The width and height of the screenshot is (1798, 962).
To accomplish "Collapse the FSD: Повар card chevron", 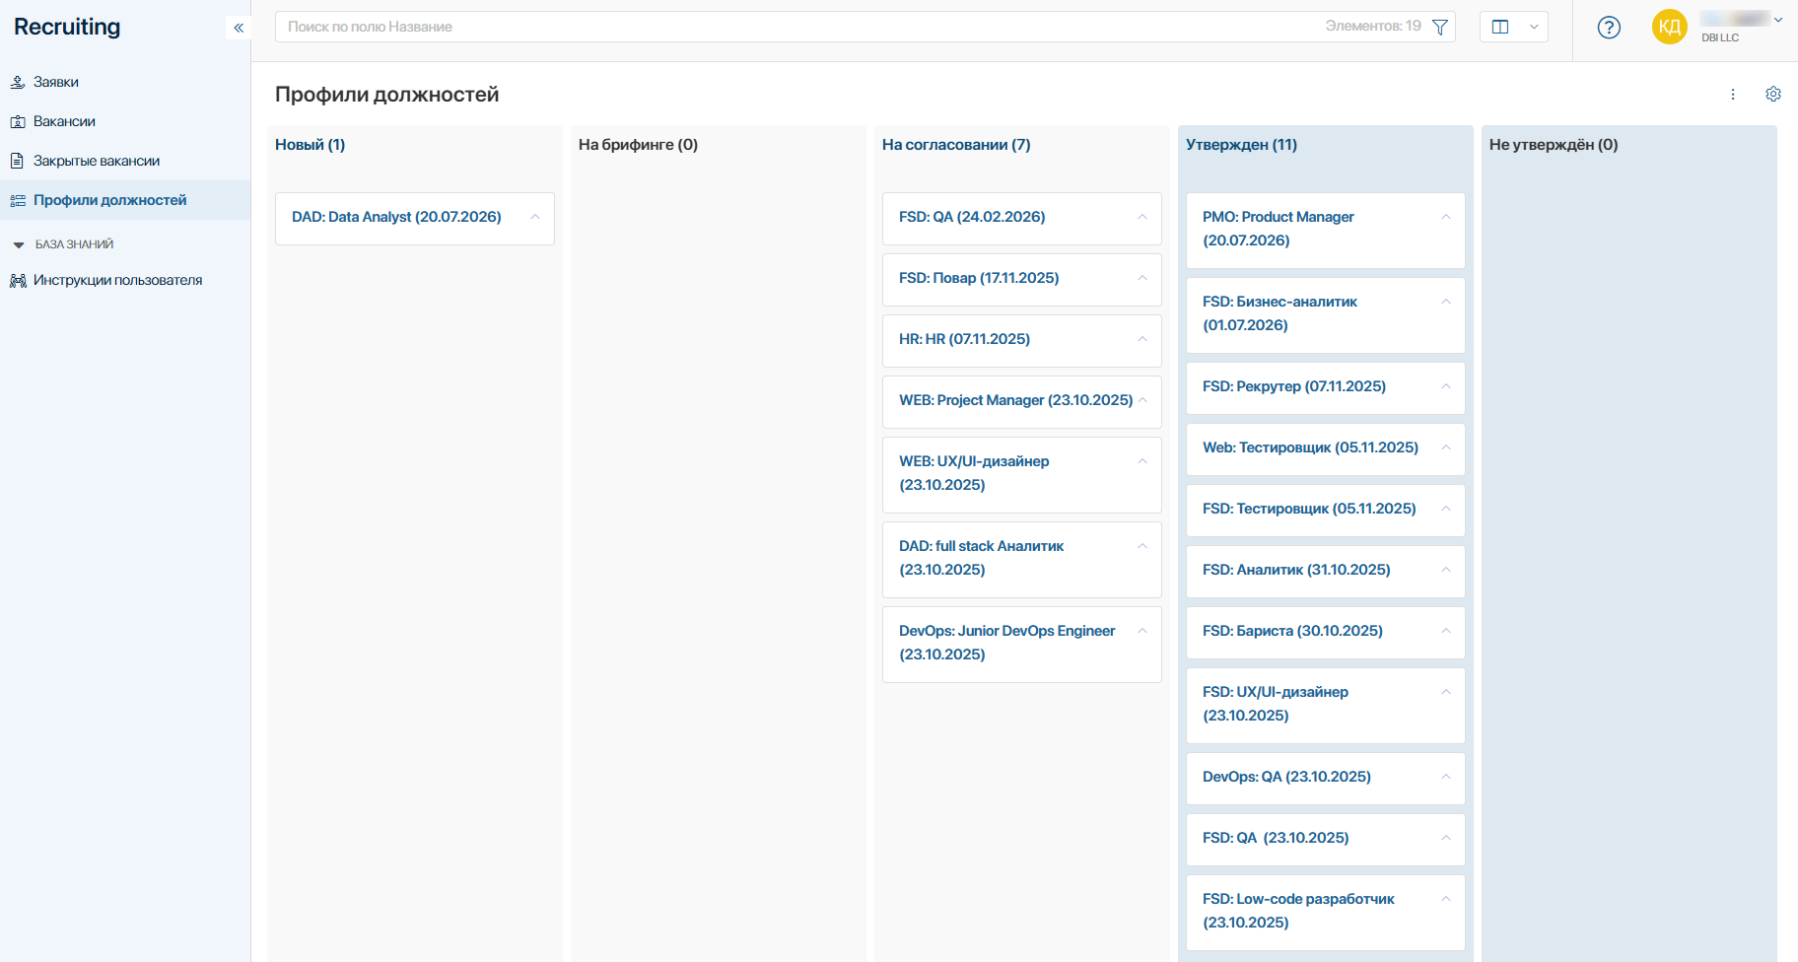I will coord(1142,278).
